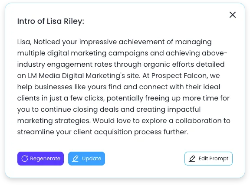Click the pencil icon on Update

76,159
